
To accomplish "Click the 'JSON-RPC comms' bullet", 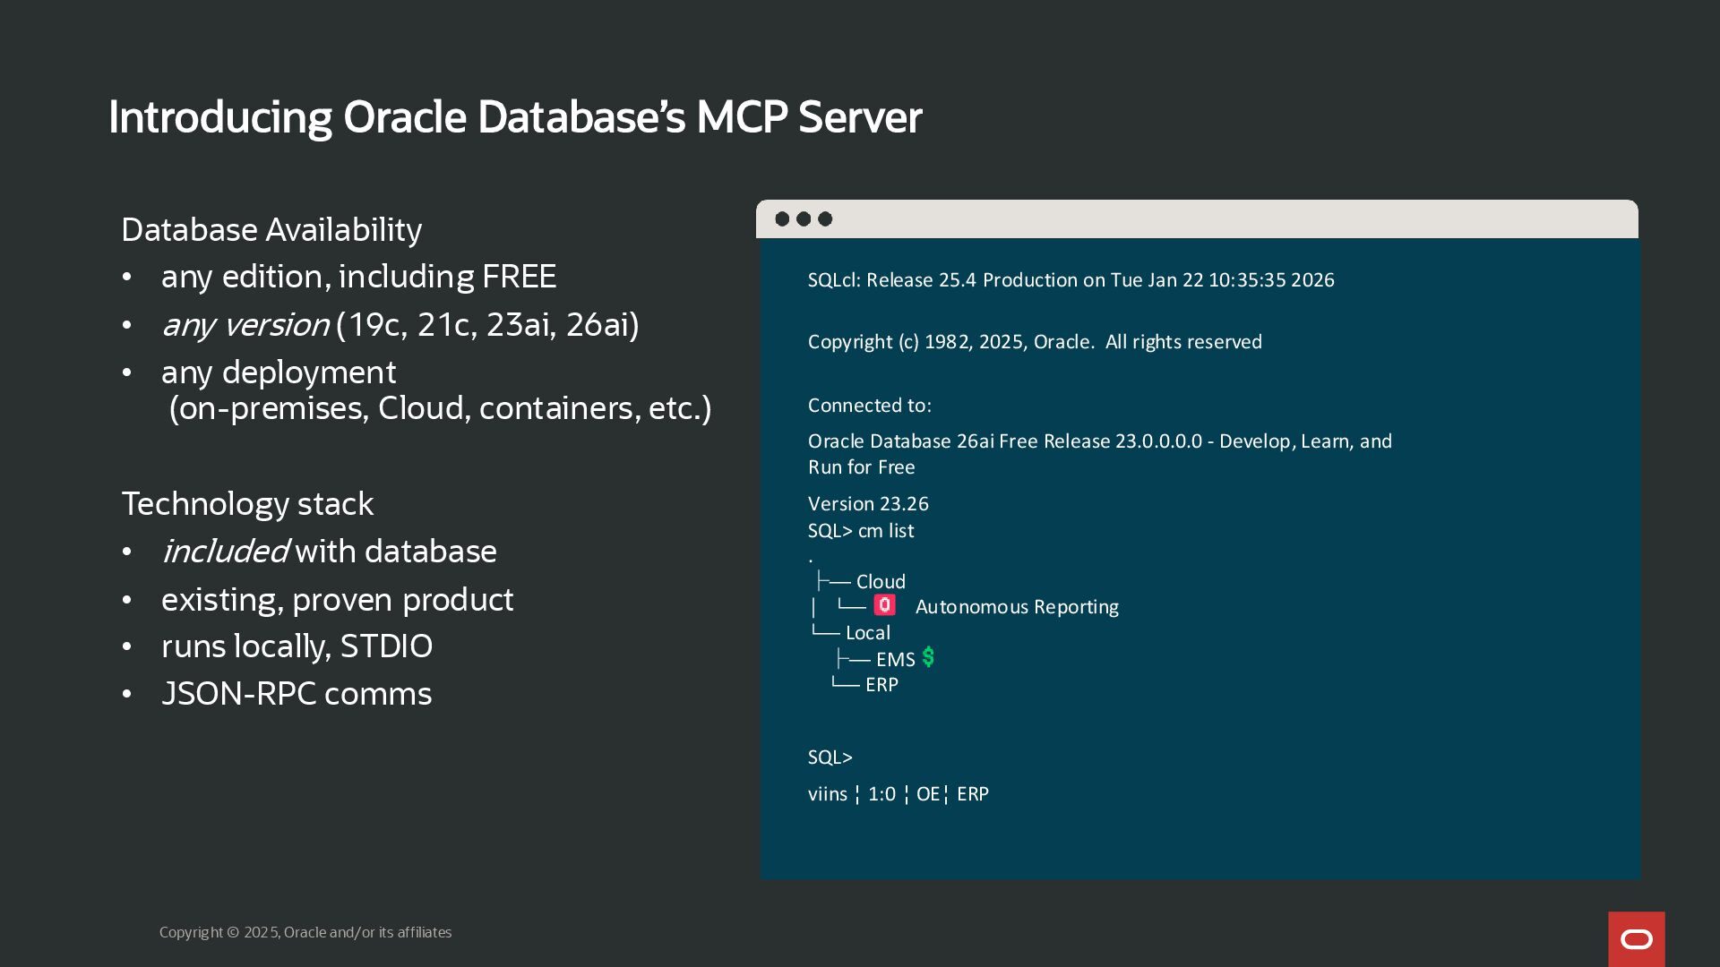I will pyautogui.click(x=297, y=694).
